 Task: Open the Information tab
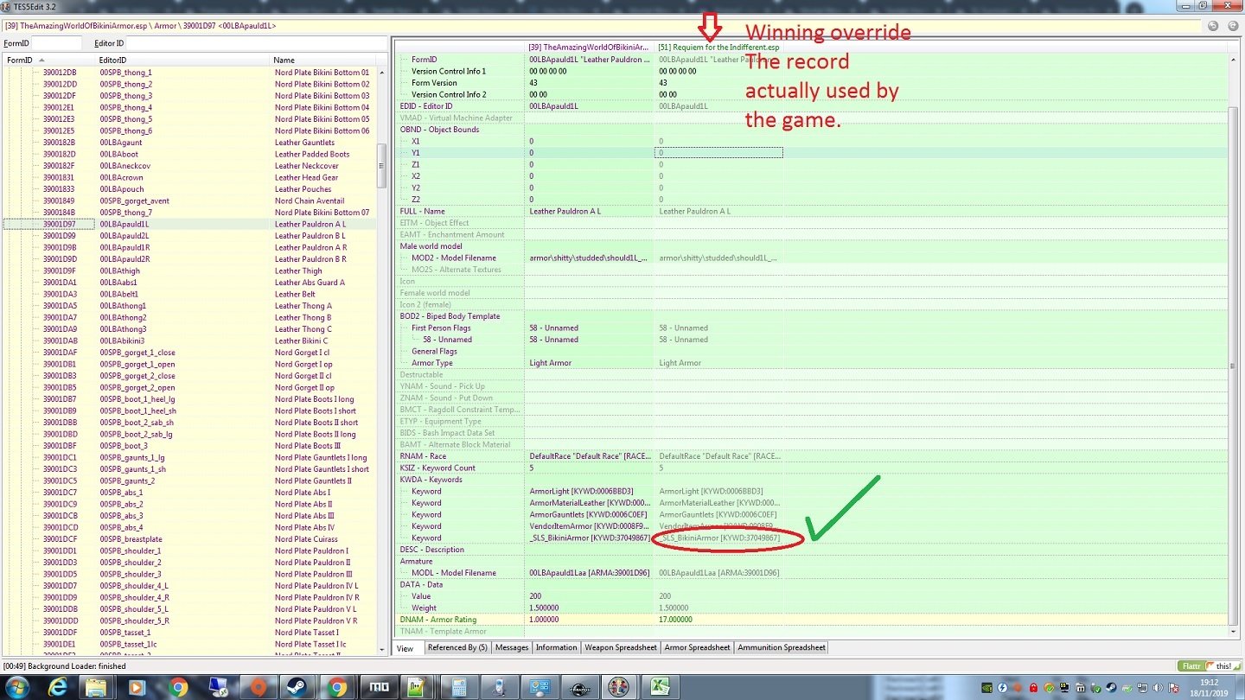point(556,647)
